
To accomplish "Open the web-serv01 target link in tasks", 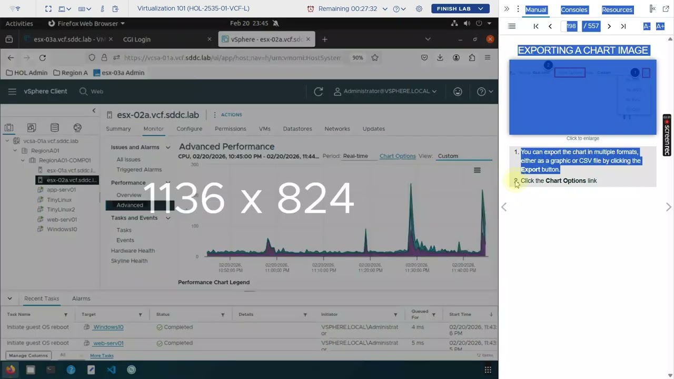I will click(x=108, y=343).
